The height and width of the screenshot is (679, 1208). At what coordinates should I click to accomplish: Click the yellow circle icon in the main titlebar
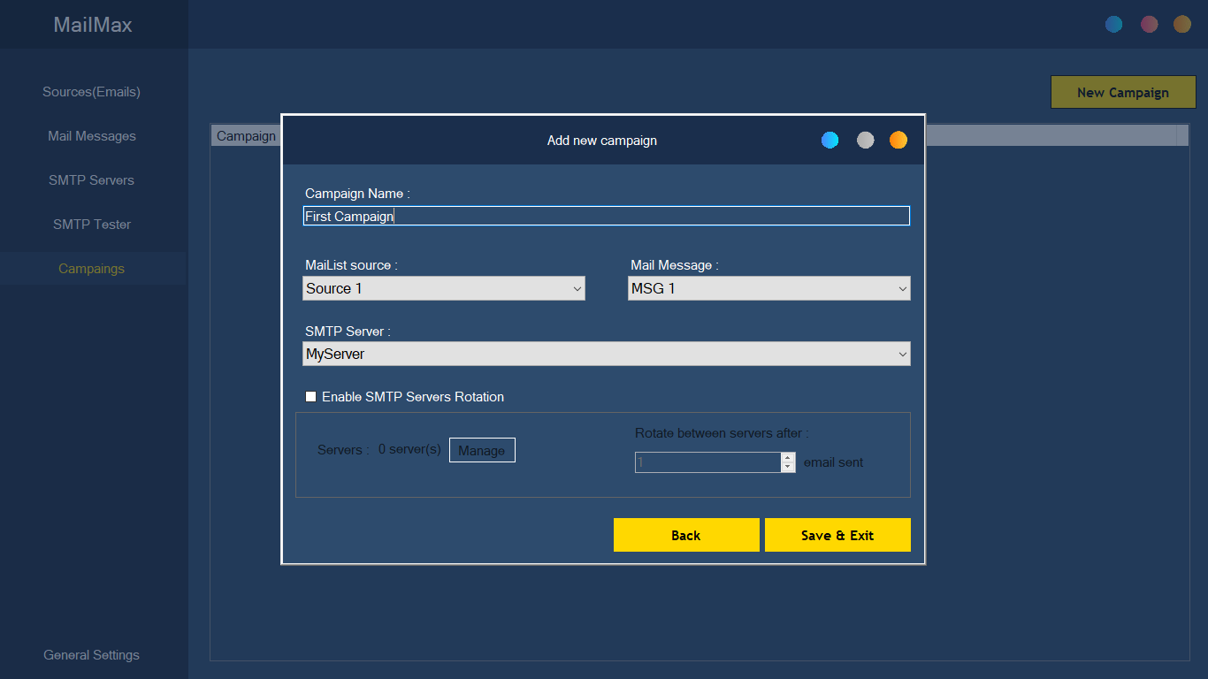1181,24
